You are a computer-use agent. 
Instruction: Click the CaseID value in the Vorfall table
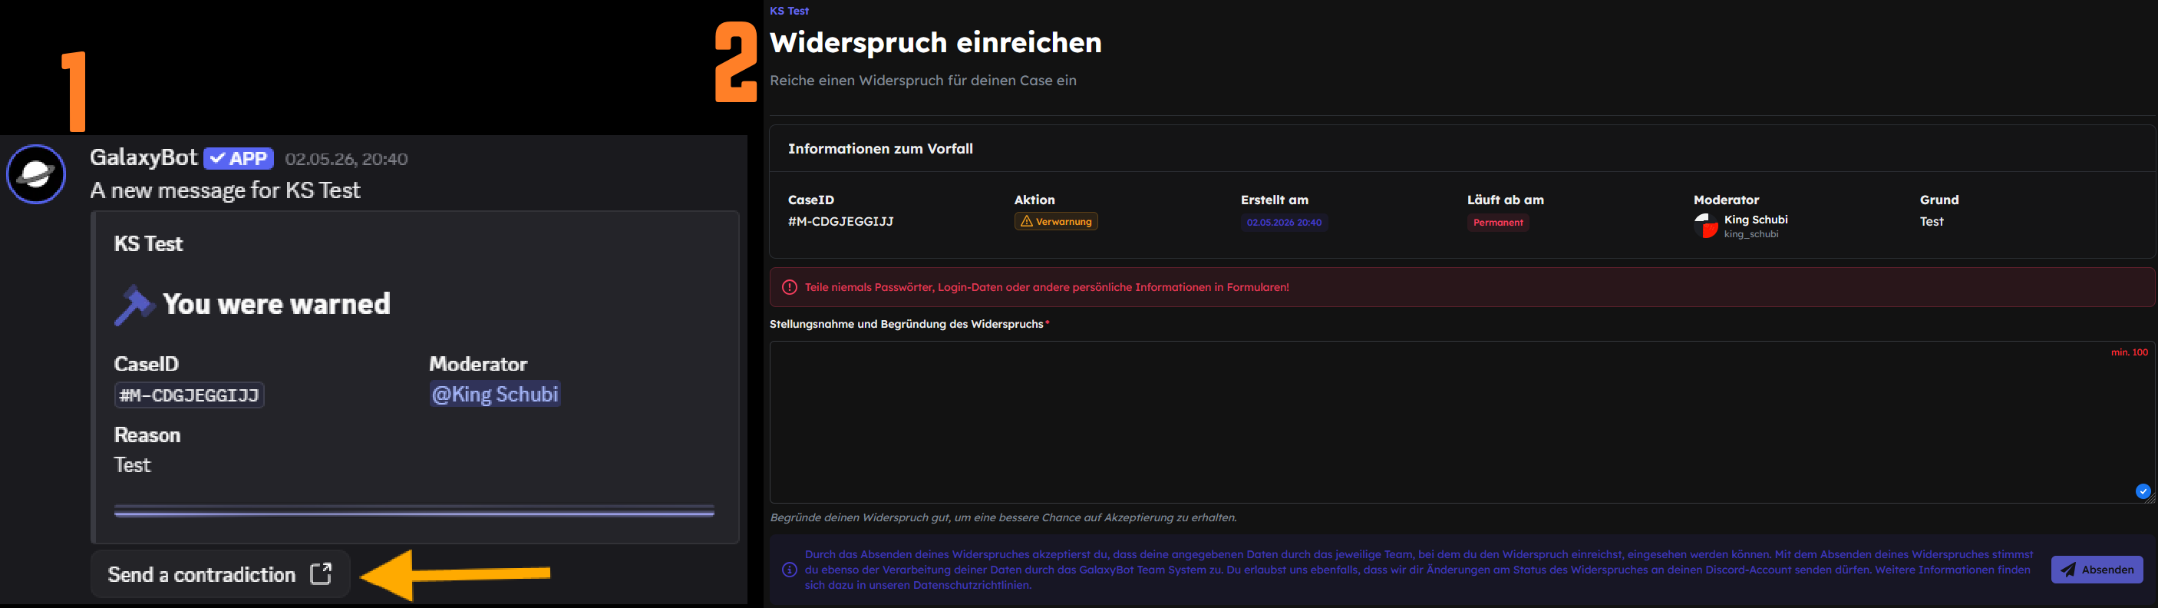(x=840, y=222)
